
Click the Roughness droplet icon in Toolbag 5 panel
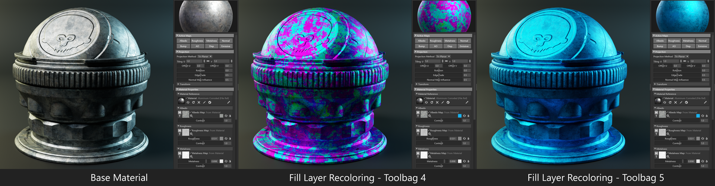click(706, 138)
